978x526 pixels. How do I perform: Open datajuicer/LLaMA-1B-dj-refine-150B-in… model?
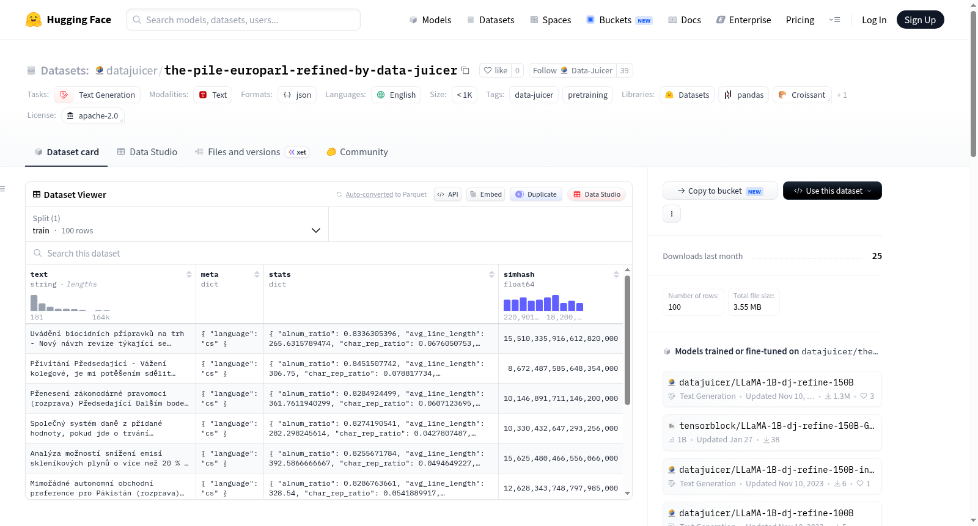tap(772, 476)
